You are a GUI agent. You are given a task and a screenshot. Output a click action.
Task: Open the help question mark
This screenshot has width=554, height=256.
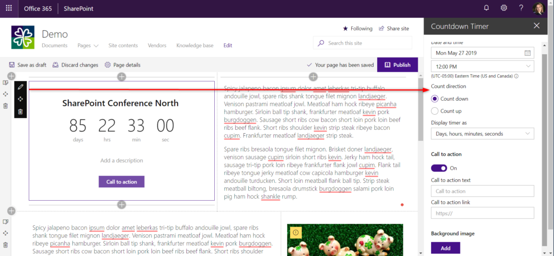[x=521, y=8]
